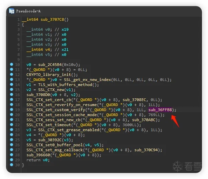The width and height of the screenshot is (208, 179).
Task: Toggle breakpoint dot on line 27
Action: (x=11, y=150)
